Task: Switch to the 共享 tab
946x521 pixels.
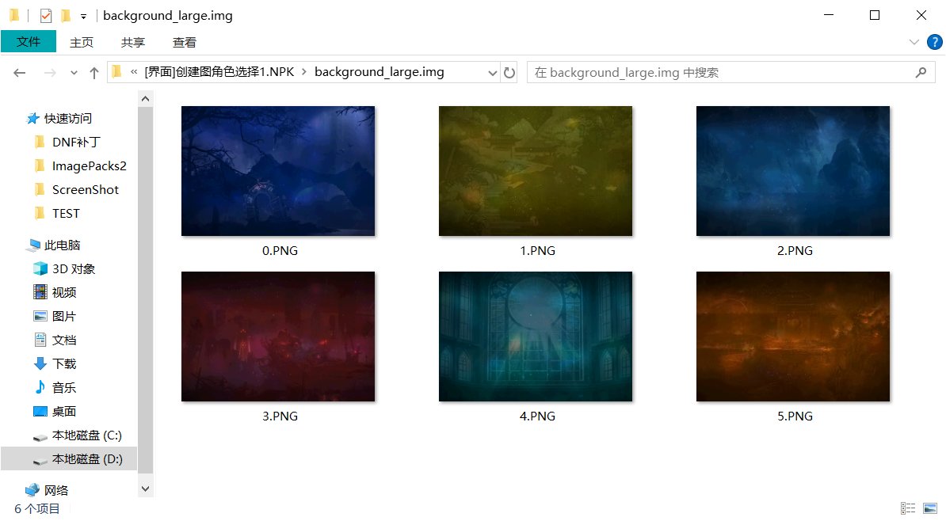Action: coord(133,42)
